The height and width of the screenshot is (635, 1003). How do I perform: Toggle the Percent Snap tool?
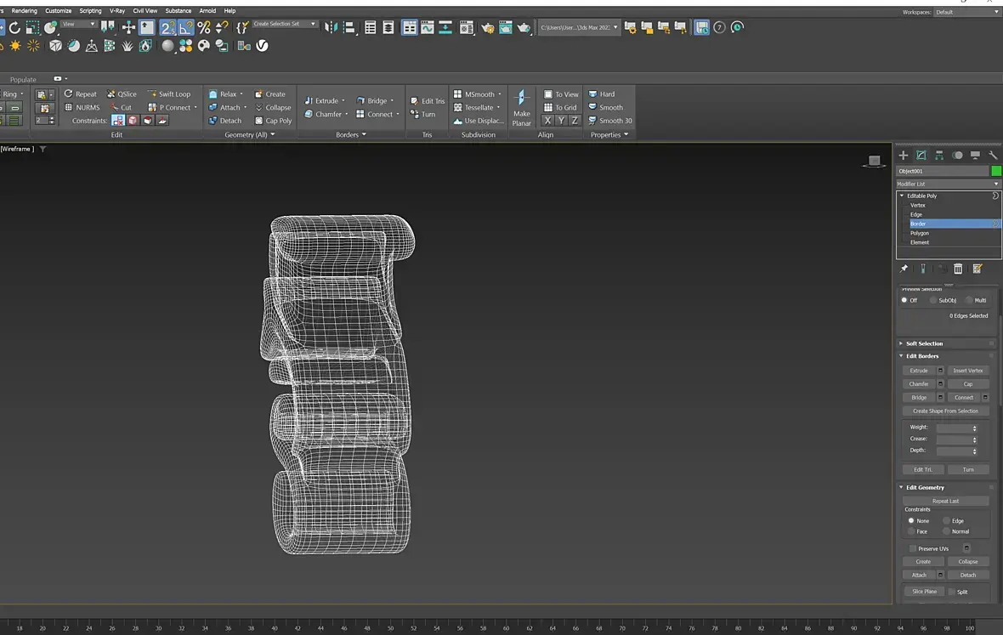204,28
